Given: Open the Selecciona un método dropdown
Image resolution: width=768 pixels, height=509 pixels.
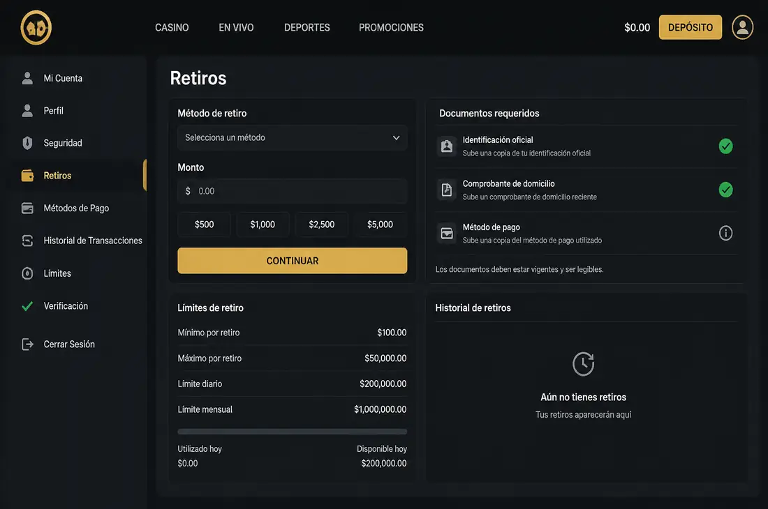Looking at the screenshot, I should (x=293, y=138).
